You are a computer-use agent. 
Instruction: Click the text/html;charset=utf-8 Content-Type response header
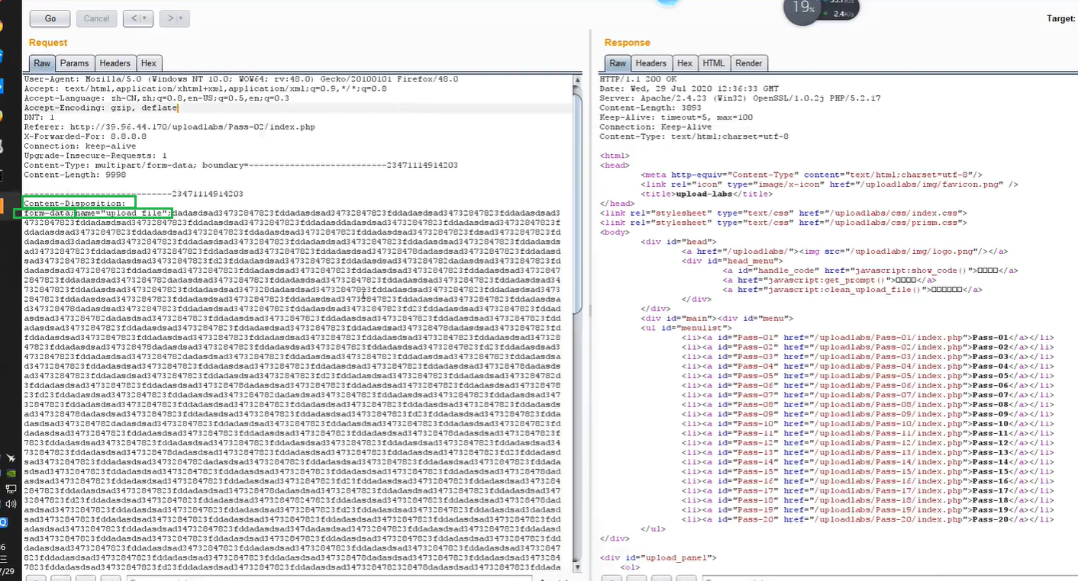point(694,136)
